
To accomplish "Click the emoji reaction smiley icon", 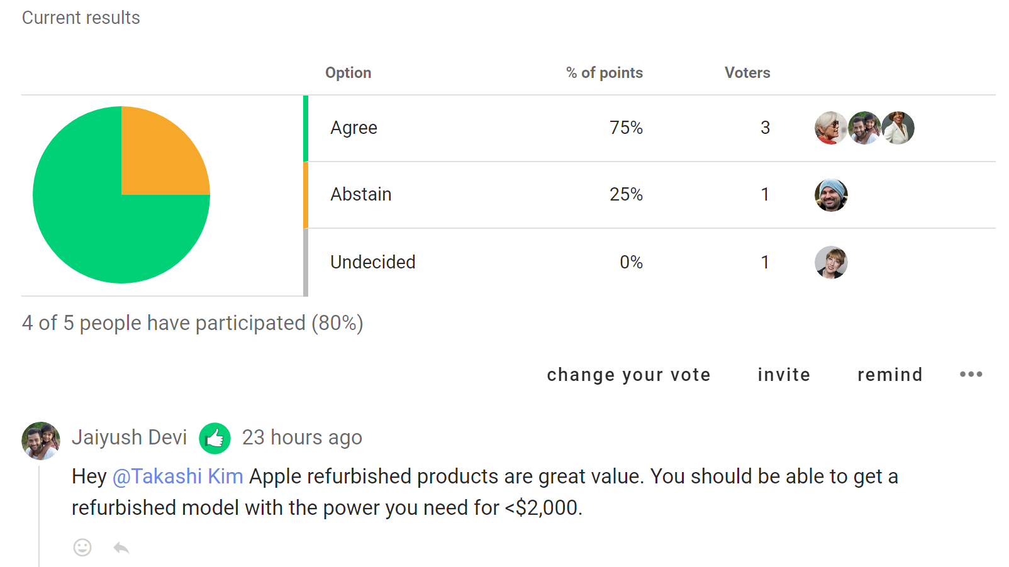I will click(82, 548).
